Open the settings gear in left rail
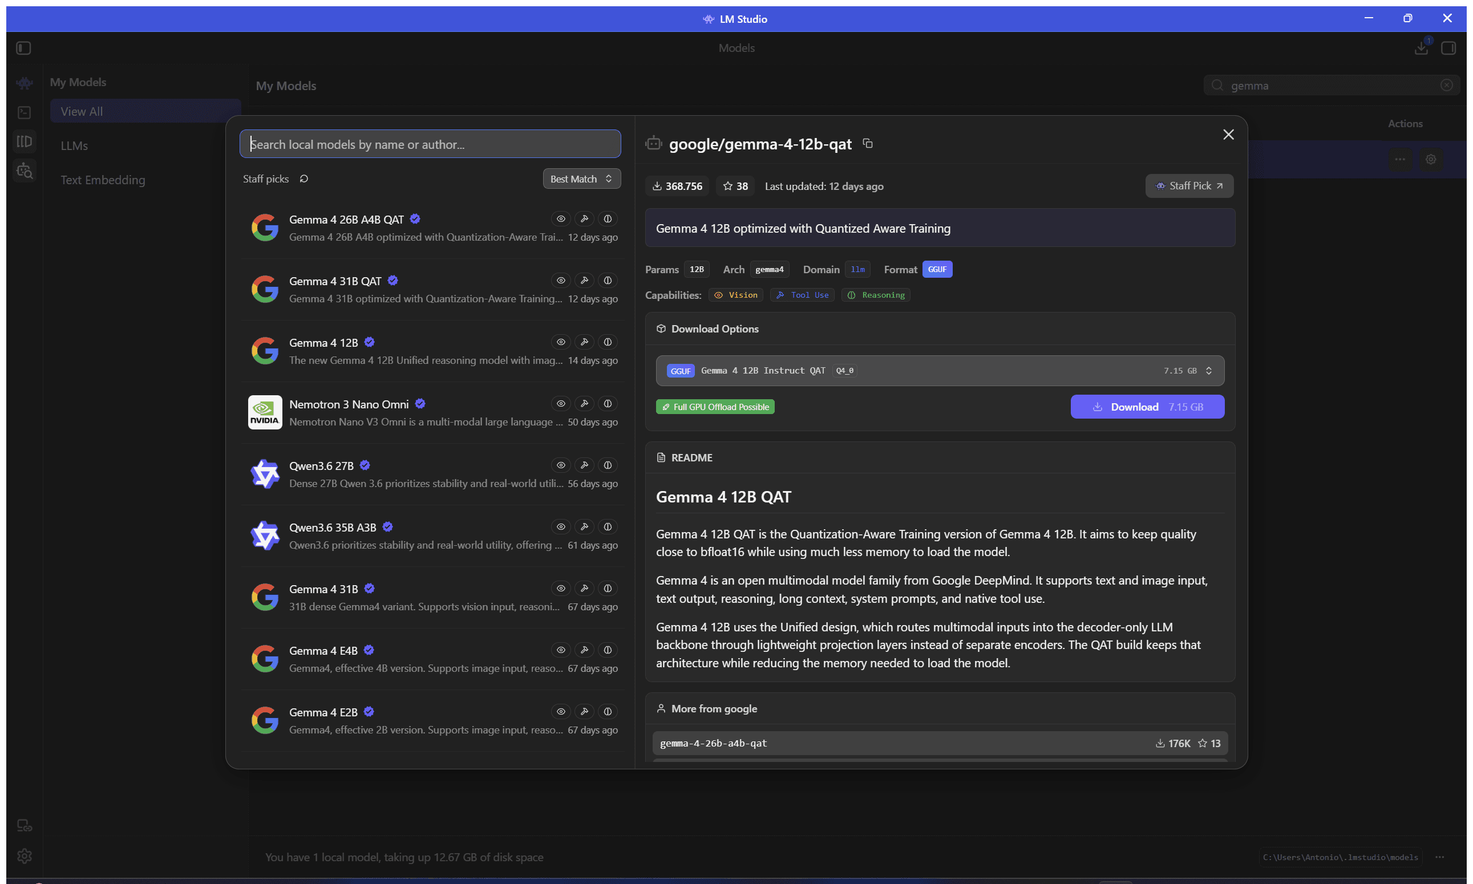 click(x=25, y=855)
